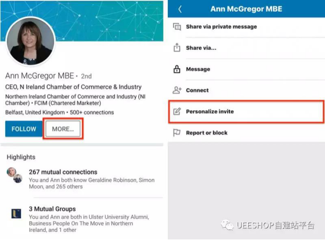Click the Ulster University Alumni groups description
Viewport: 325px width, 240px height.
click(x=89, y=224)
